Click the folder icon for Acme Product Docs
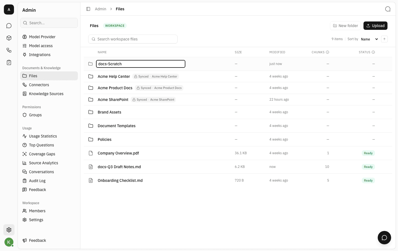This screenshot has height=251, width=402. point(91,88)
